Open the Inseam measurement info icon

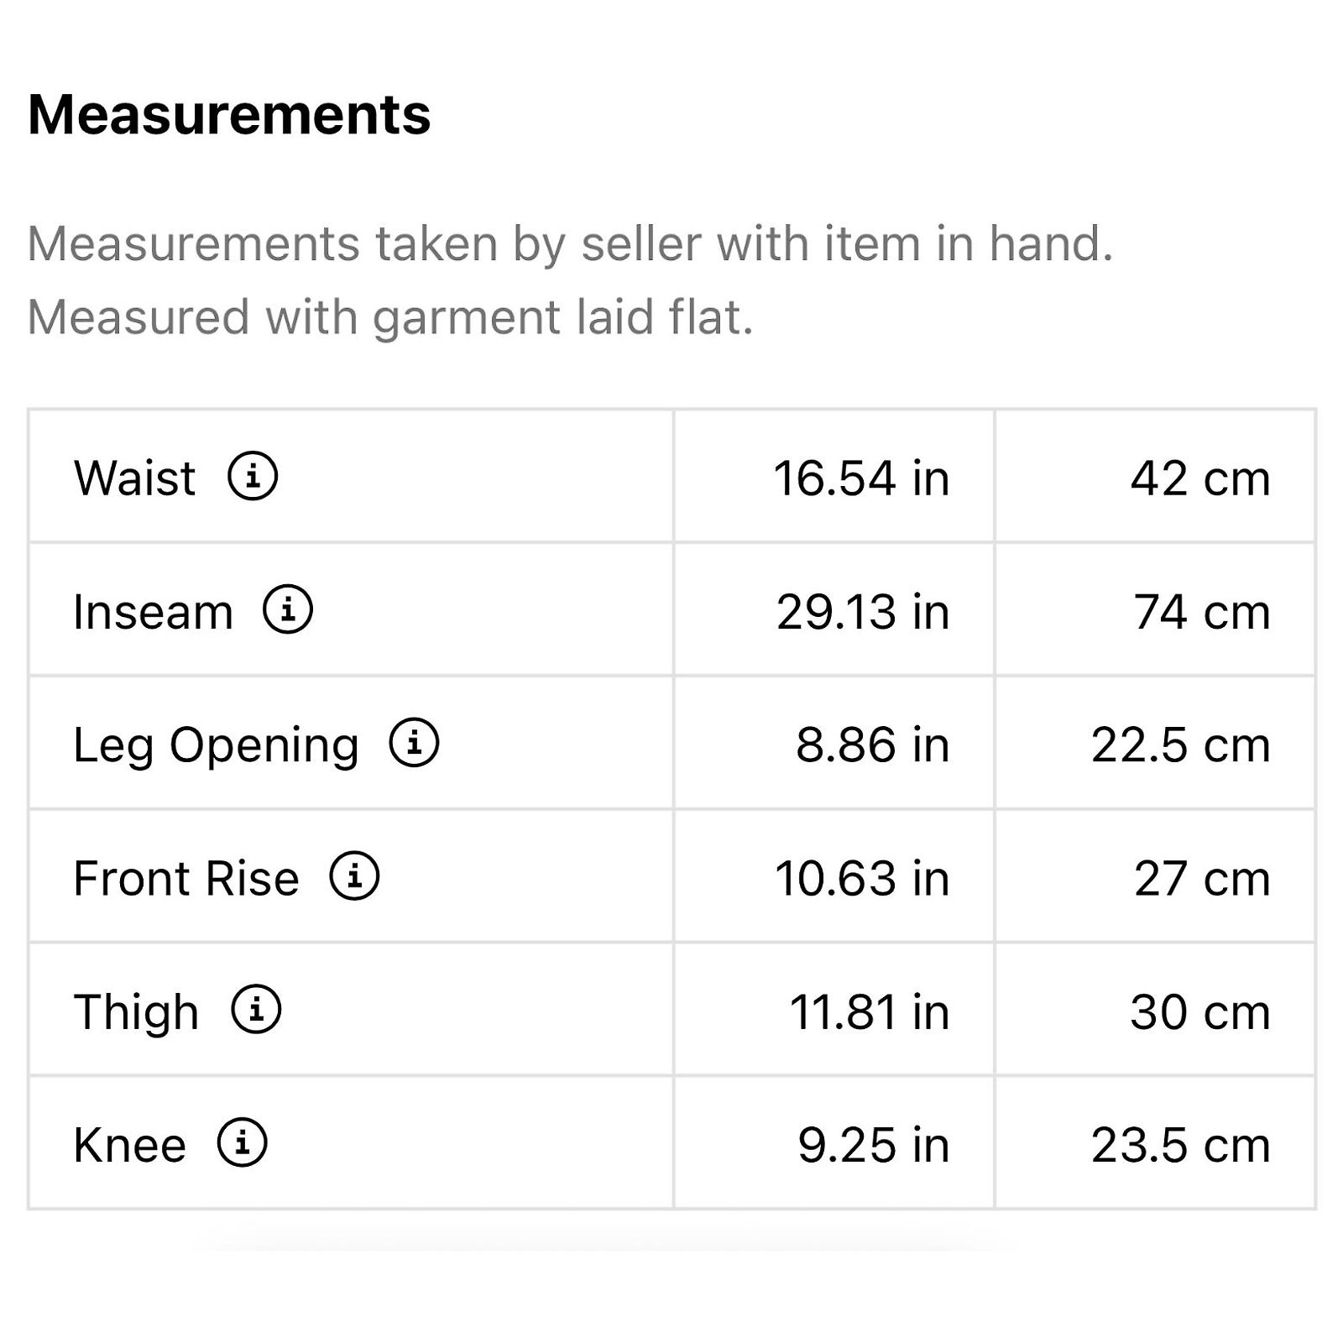point(288,609)
